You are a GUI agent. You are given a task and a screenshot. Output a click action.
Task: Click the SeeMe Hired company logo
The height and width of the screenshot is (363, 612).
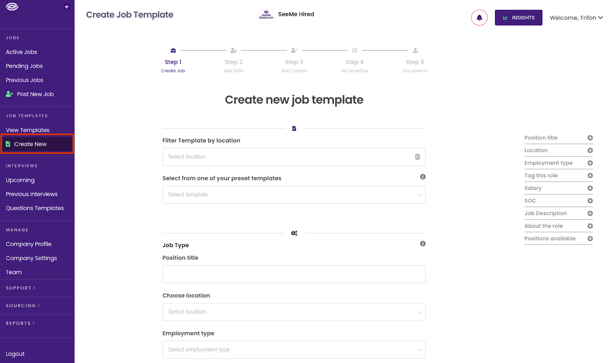pyautogui.click(x=266, y=16)
